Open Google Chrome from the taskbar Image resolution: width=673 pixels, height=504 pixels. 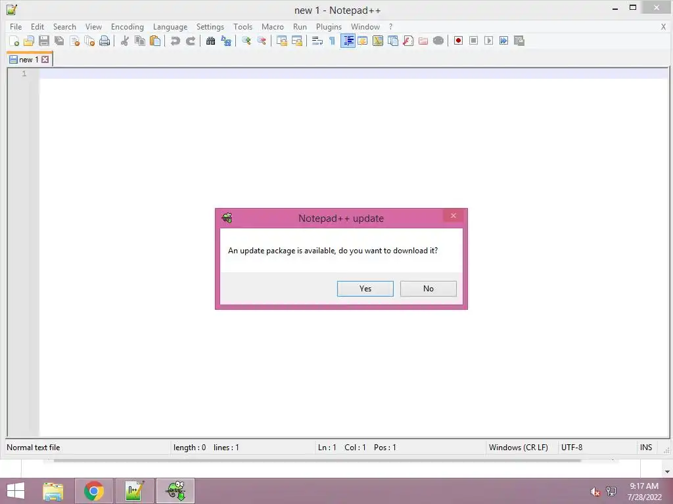94,491
